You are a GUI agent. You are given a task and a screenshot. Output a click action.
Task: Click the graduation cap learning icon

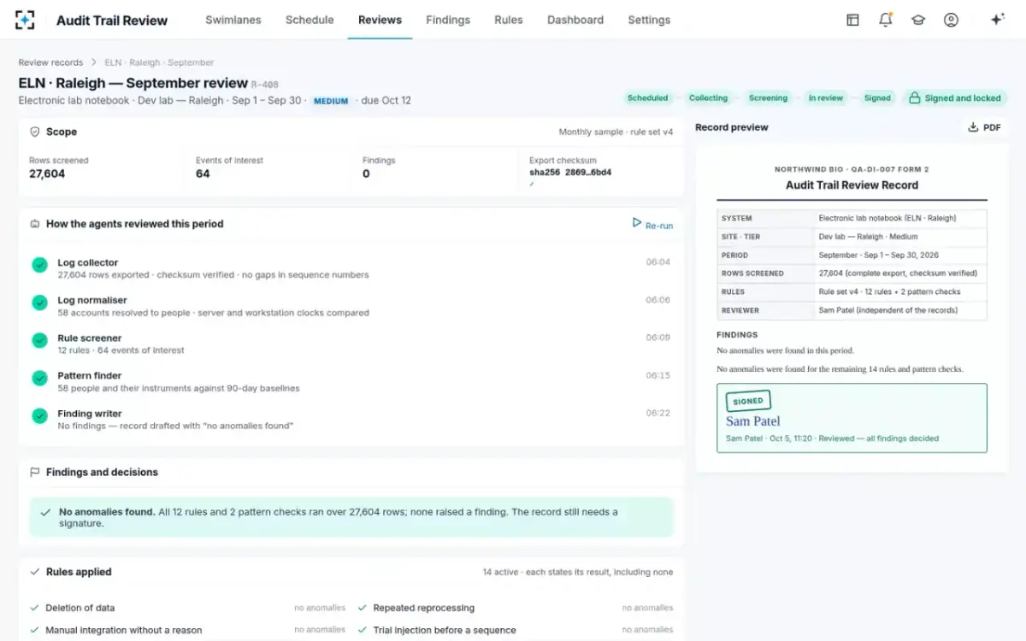pos(918,20)
